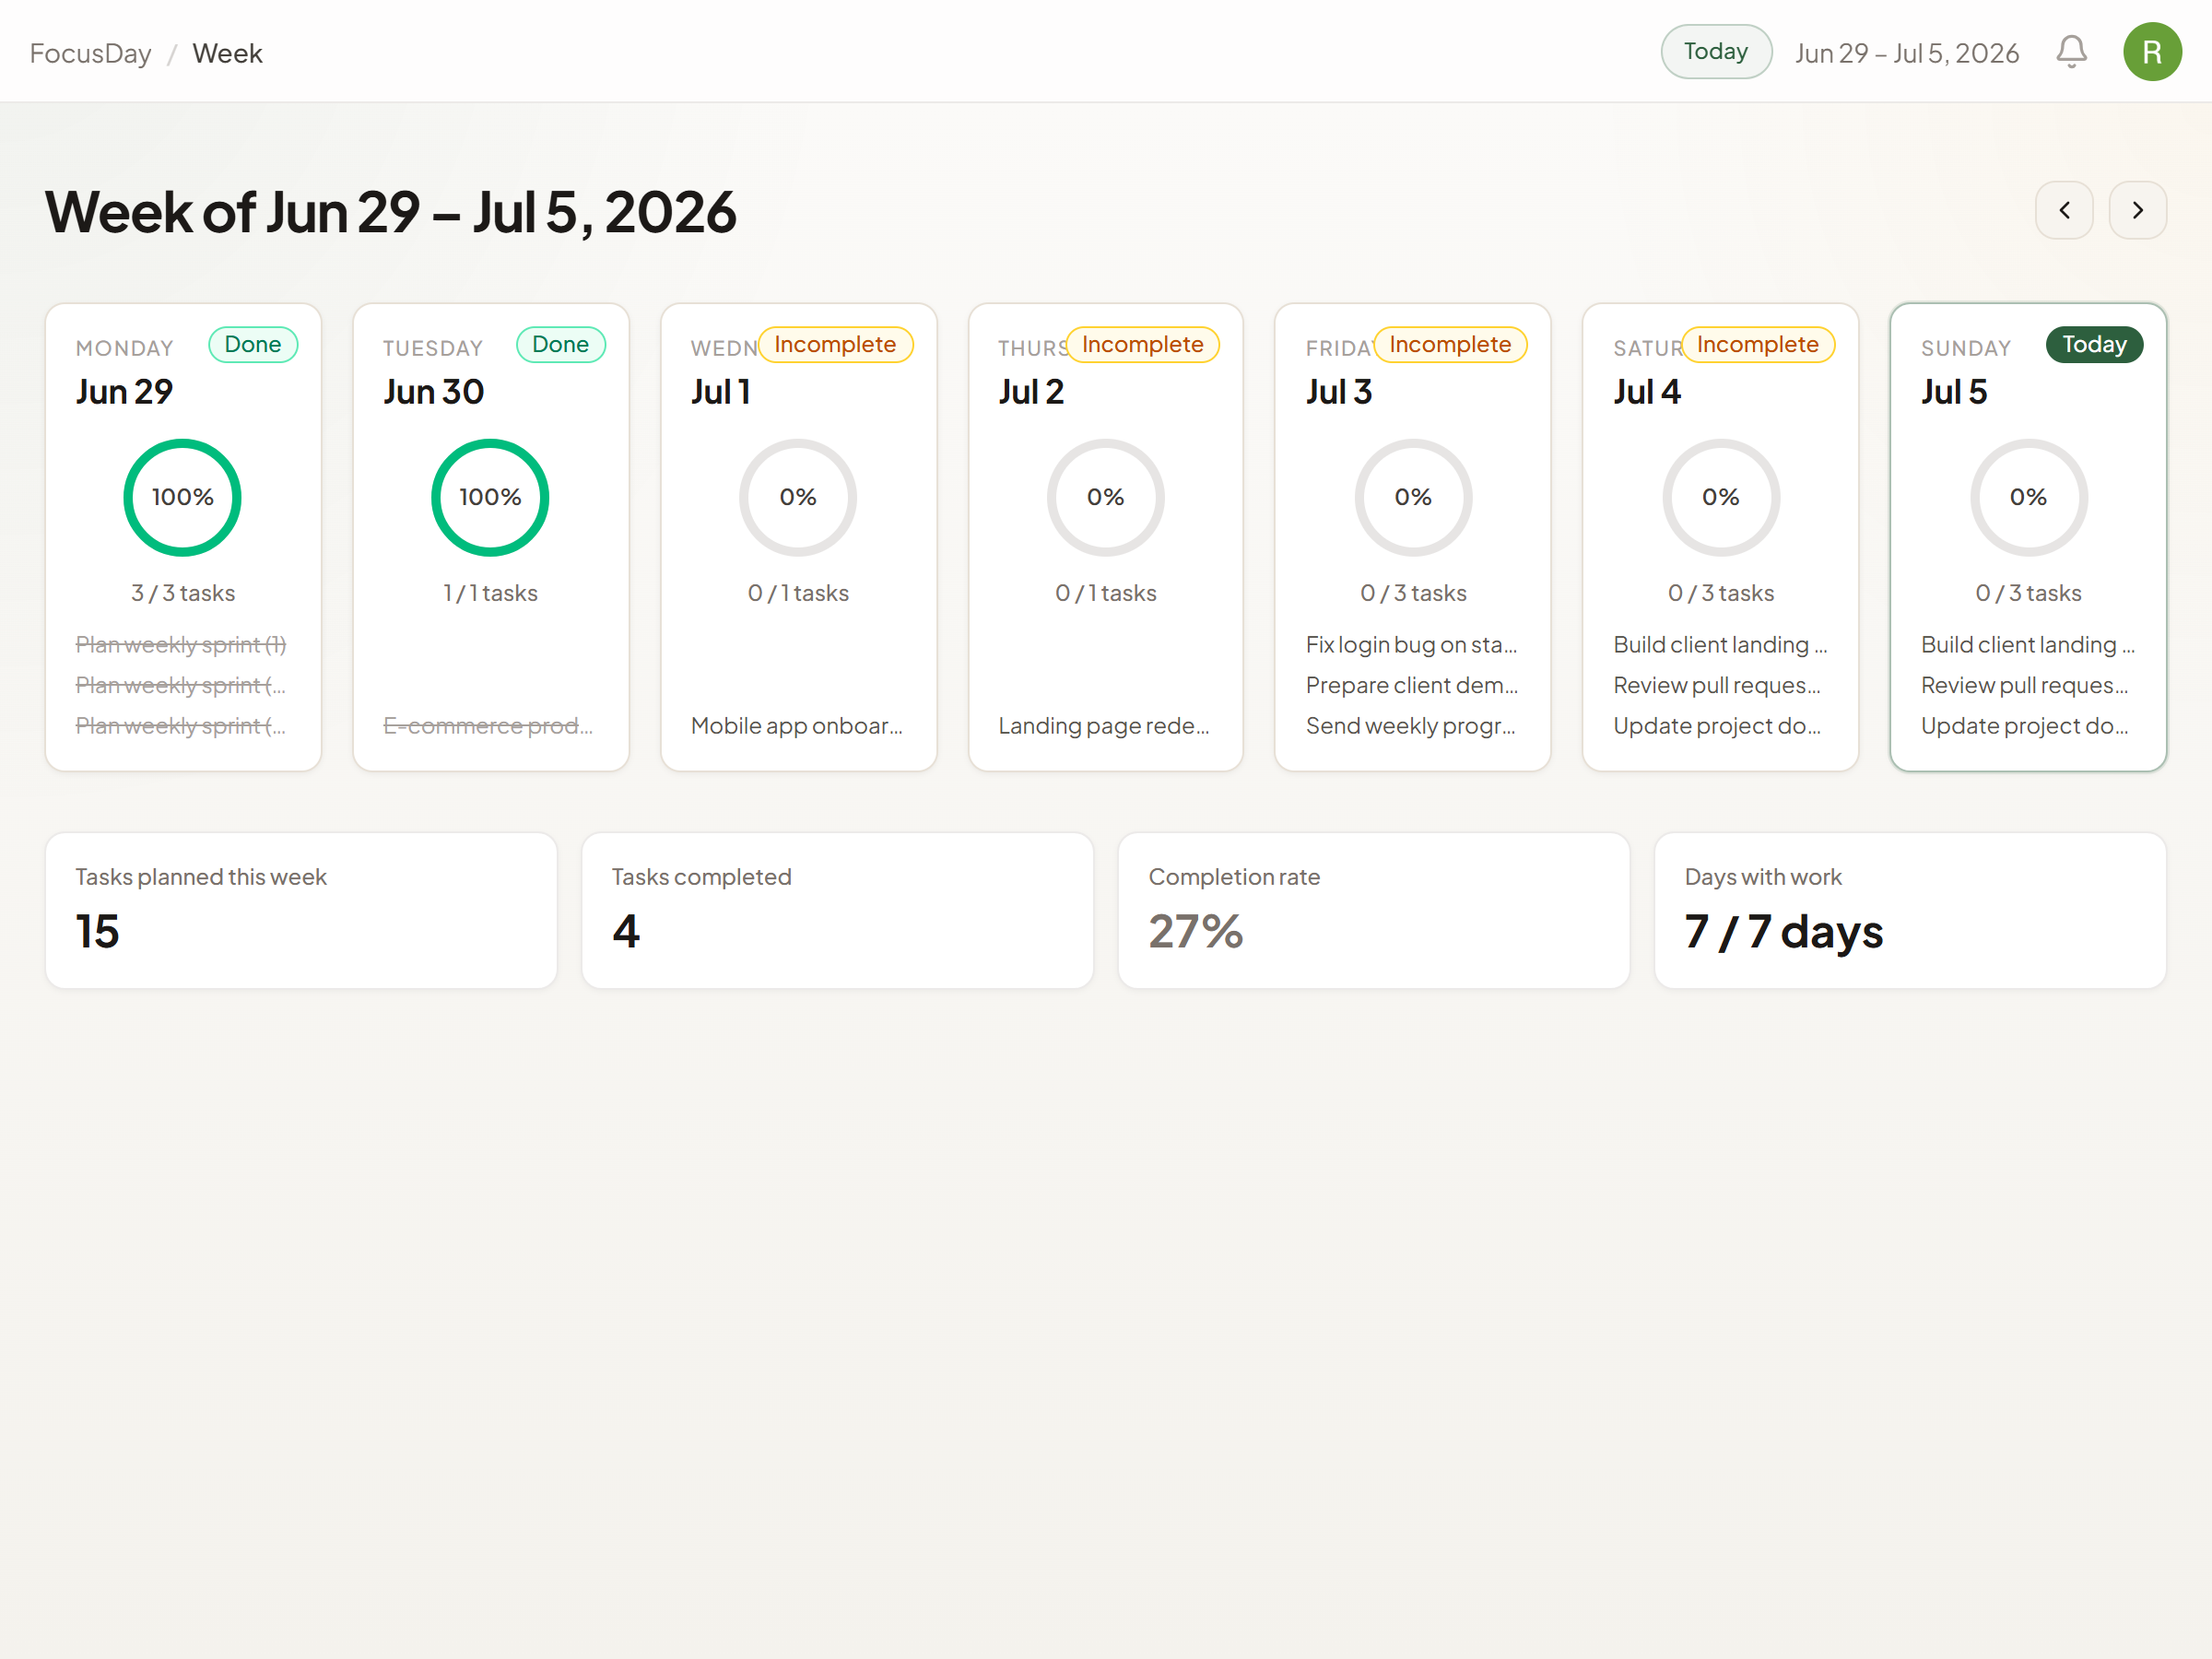Screen dimensions: 2212x1659
Task: Click Wednesday's 0% progress ring
Action: (x=798, y=497)
